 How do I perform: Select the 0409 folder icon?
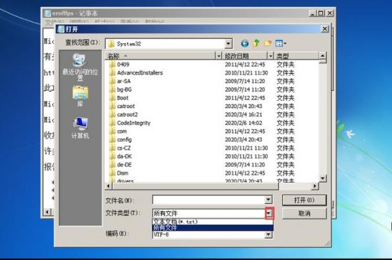pos(112,65)
